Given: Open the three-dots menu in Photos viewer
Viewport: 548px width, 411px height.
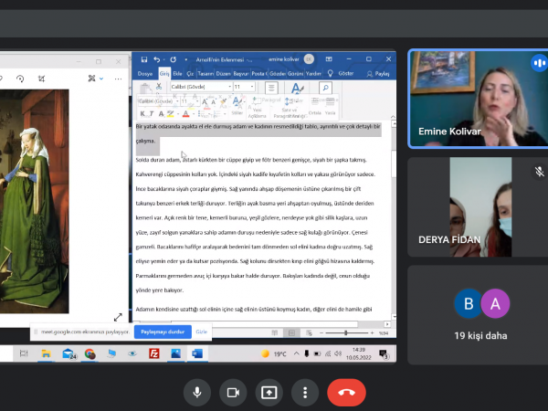Looking at the screenshot, I should click(x=118, y=79).
